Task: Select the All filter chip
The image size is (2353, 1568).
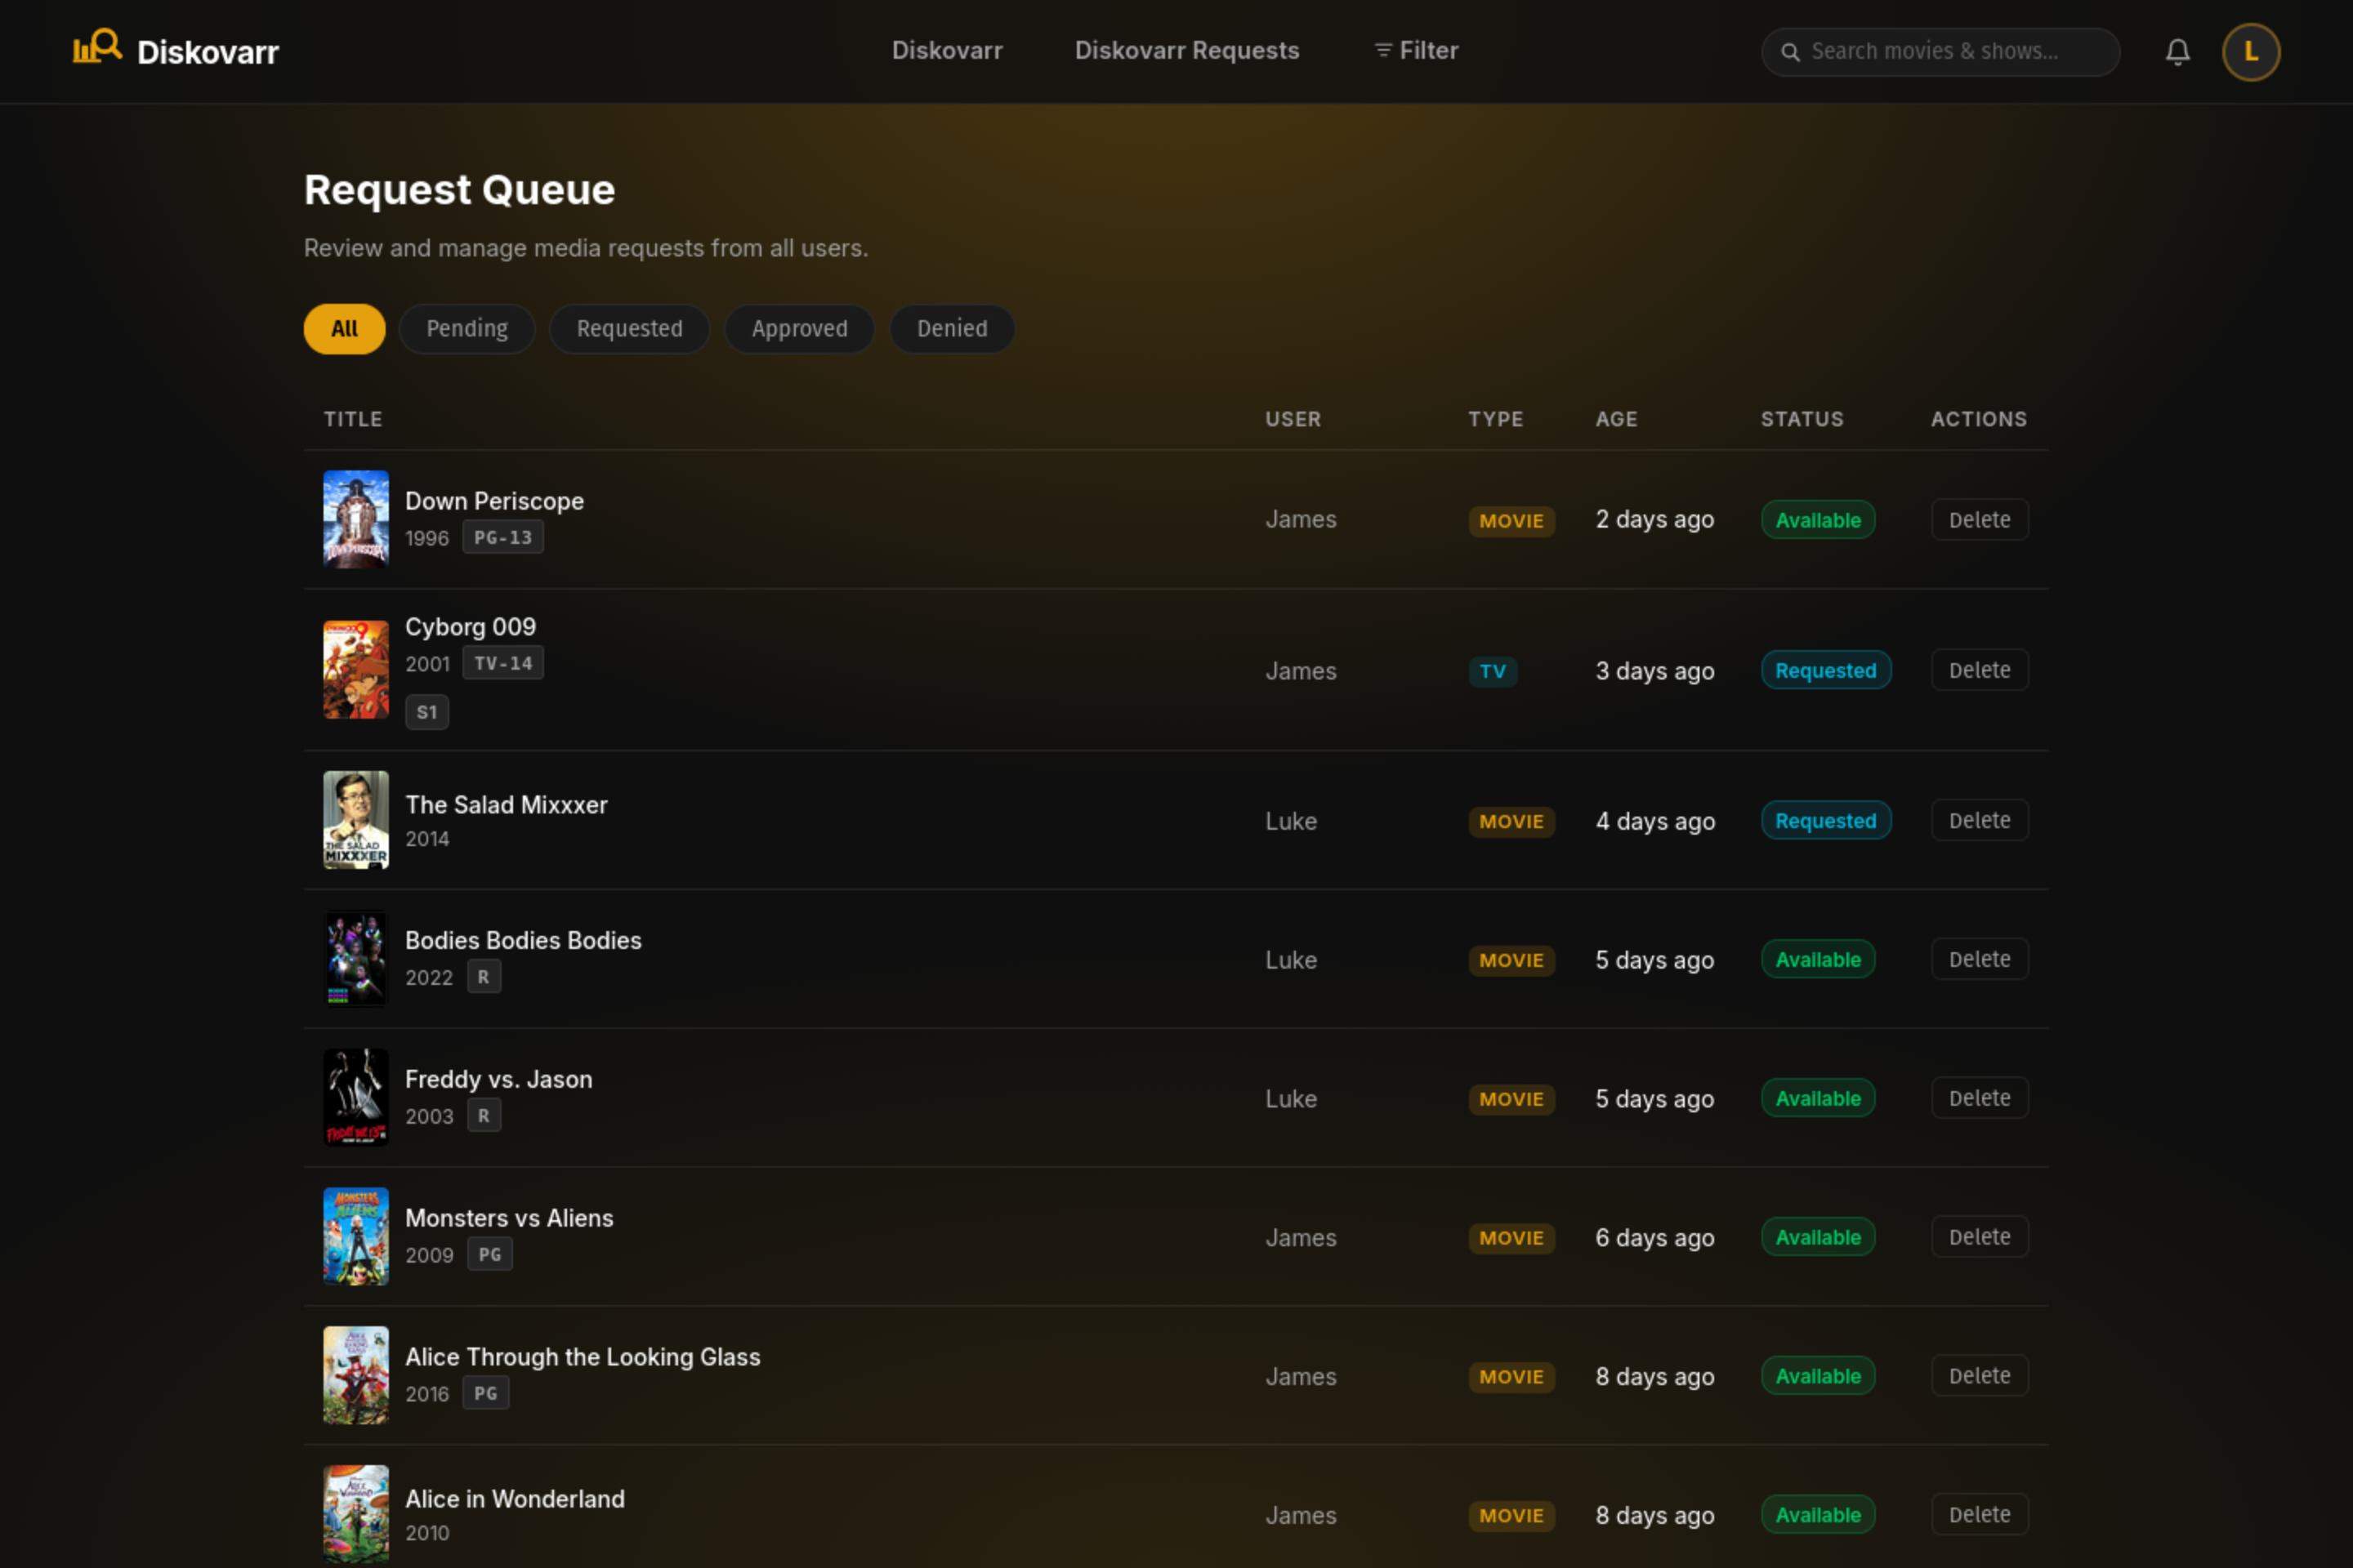Action: pos(343,328)
